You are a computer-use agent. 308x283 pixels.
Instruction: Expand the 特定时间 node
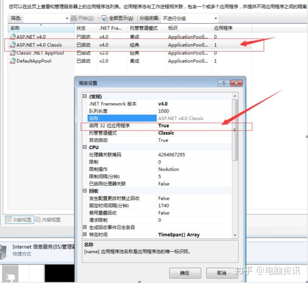(85, 234)
